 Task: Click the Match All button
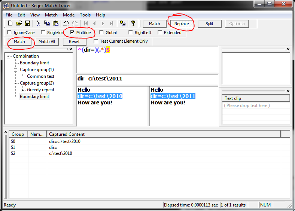(x=47, y=42)
